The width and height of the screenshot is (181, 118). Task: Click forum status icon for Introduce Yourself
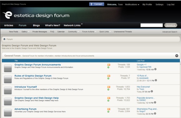click(8, 90)
